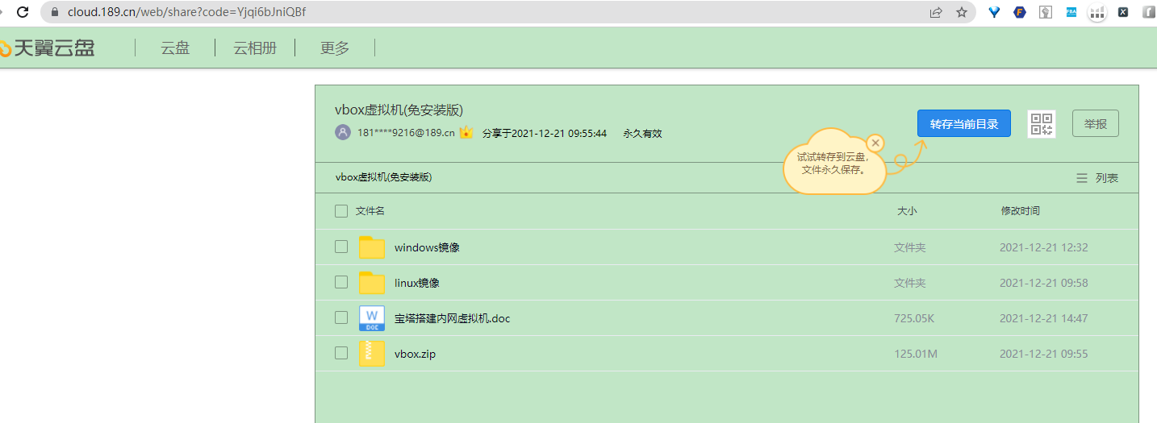This screenshot has width=1157, height=423.
Task: Click the 天翼云盘 logo
Action: coord(48,48)
